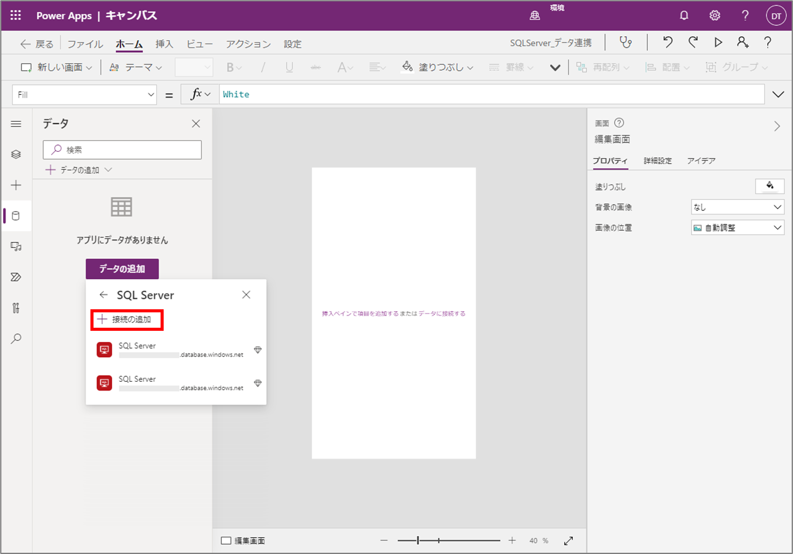The width and height of the screenshot is (793, 554).
Task: Open the search magnifier in sidebar
Action: [x=17, y=338]
